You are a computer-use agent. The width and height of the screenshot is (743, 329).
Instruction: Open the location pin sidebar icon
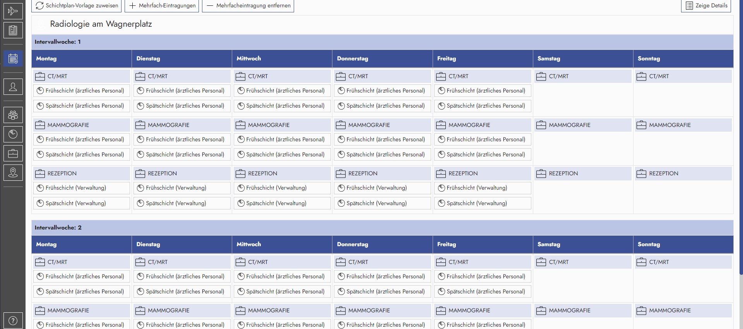click(x=13, y=173)
